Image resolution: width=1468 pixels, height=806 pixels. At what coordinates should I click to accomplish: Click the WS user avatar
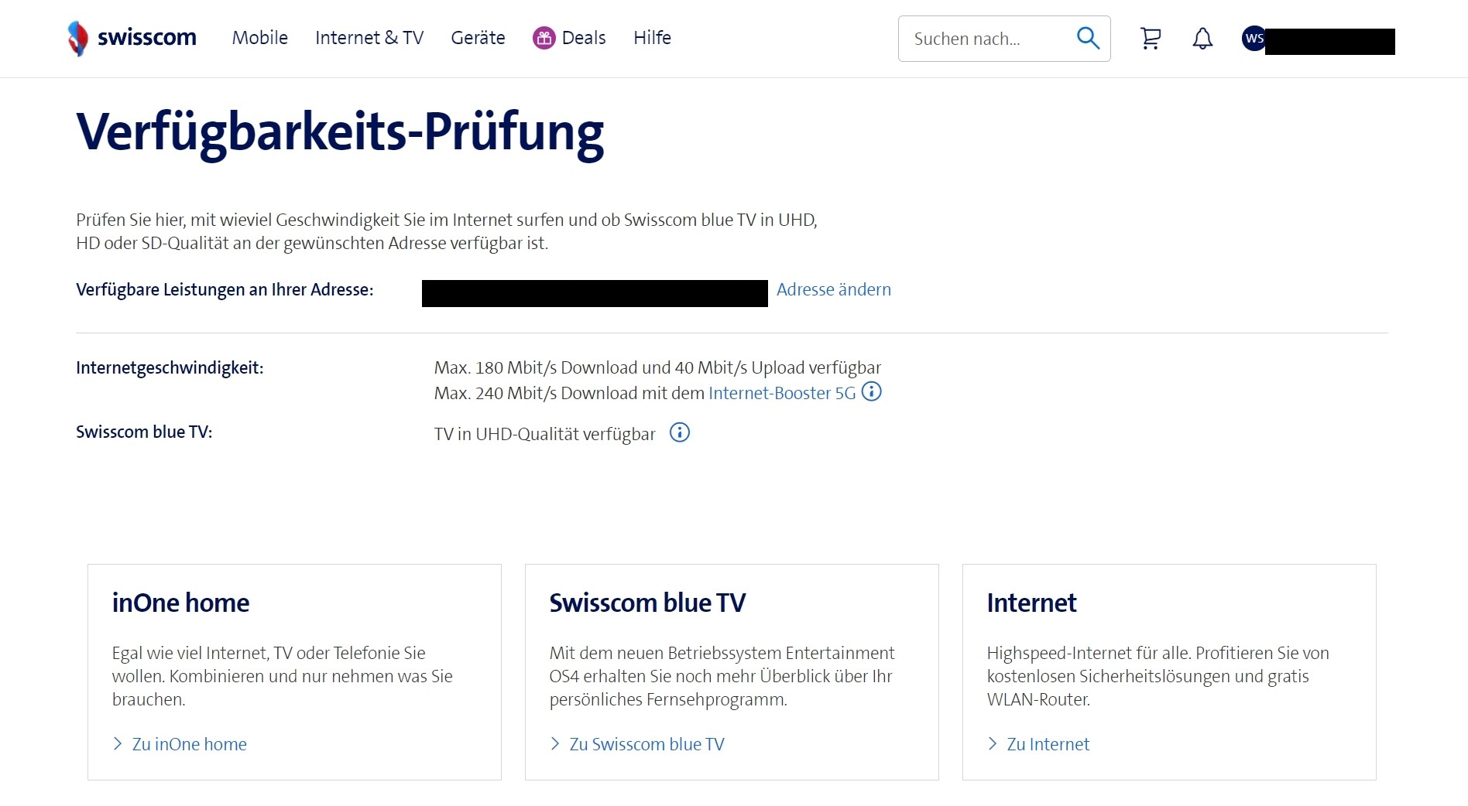(1254, 38)
